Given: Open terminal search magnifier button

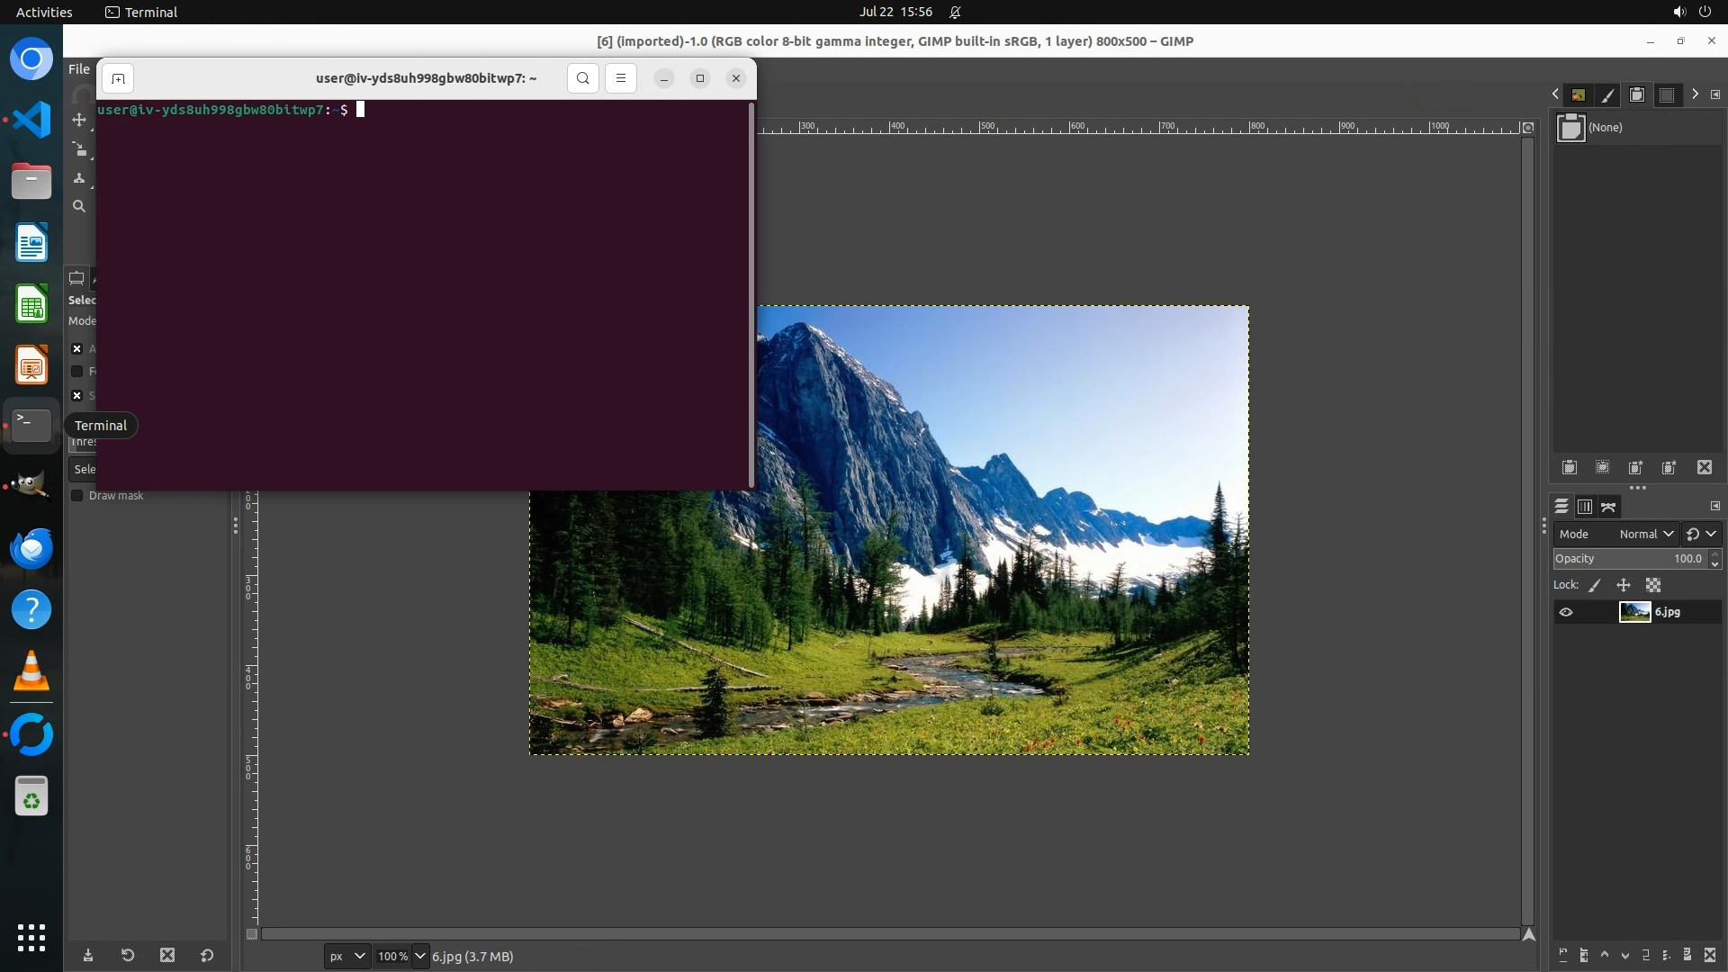Looking at the screenshot, I should 583,78.
